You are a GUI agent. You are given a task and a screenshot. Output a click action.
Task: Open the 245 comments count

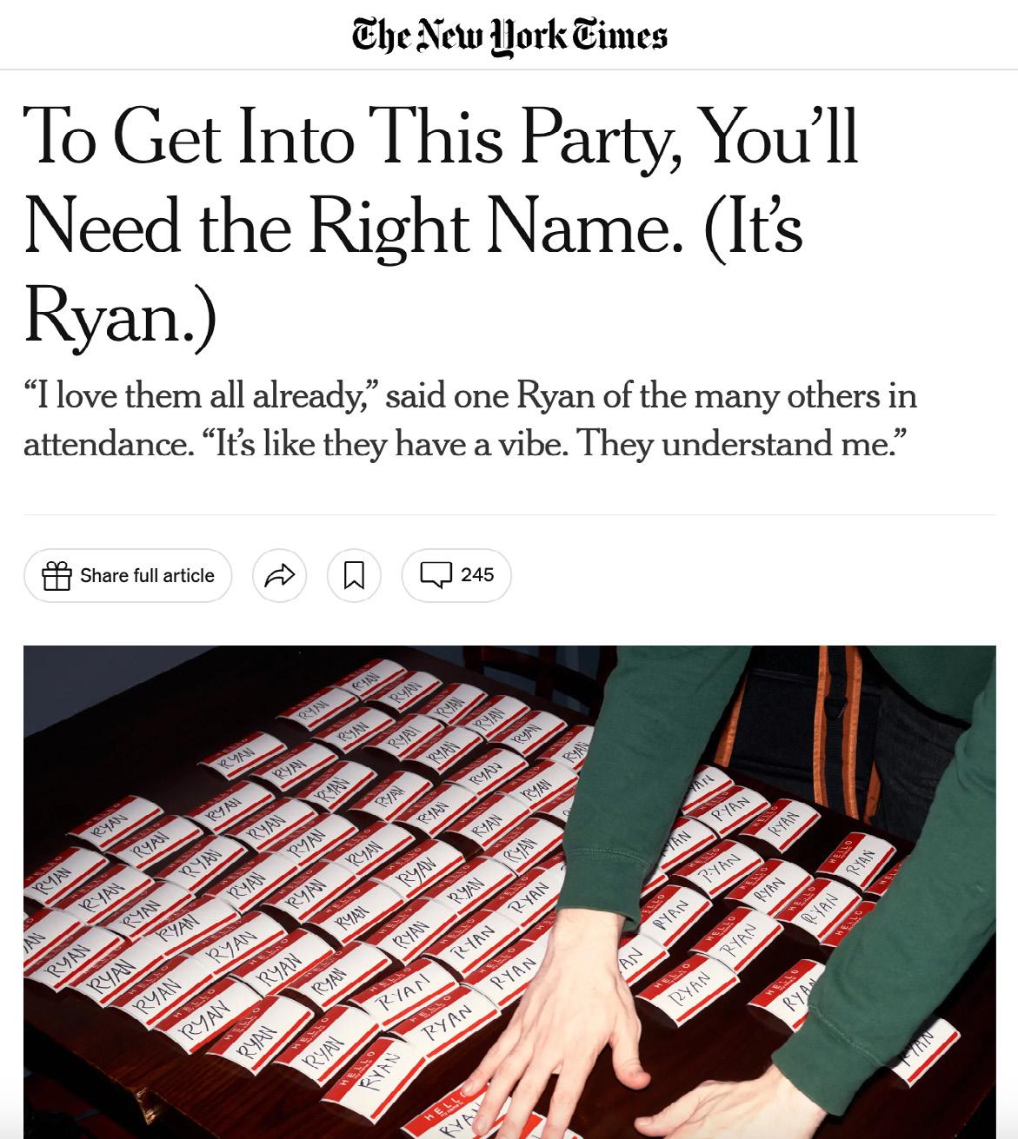[x=477, y=574]
